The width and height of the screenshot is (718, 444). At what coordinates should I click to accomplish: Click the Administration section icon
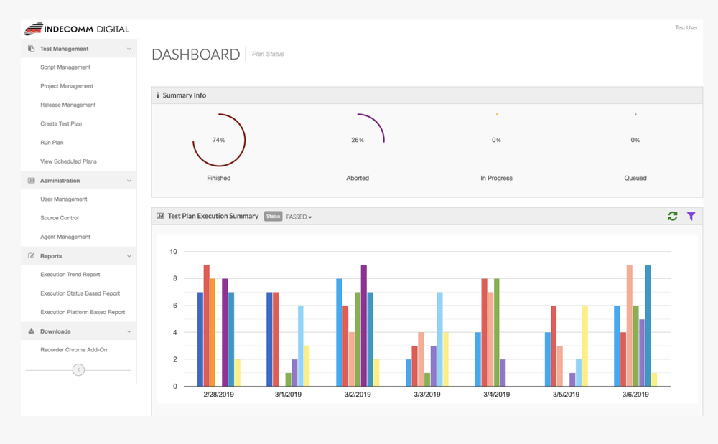(x=31, y=181)
